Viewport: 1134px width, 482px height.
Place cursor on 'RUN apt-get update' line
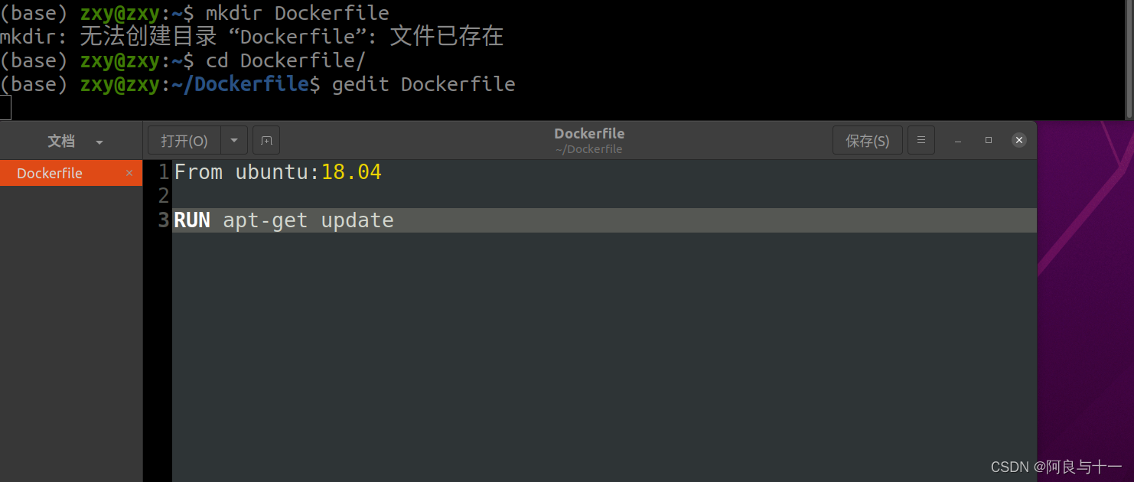coord(283,220)
